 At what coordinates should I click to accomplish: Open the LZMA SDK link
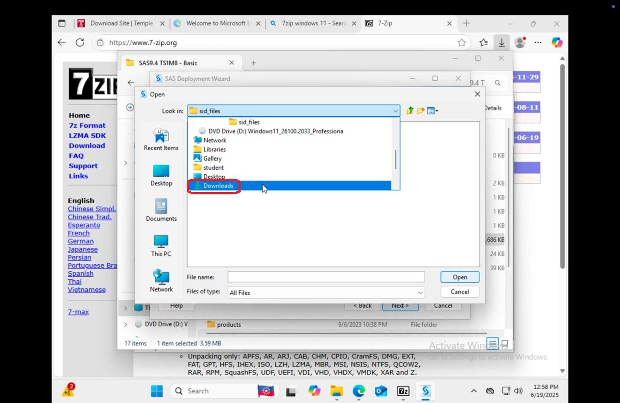87,135
